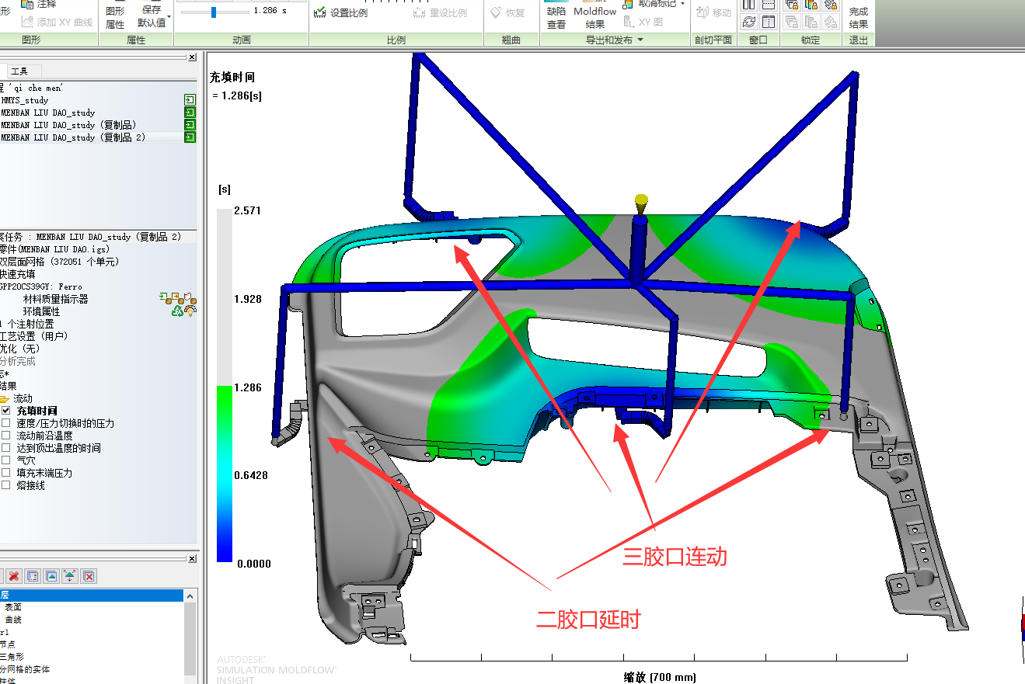Click 完成结果 to exit results
The width and height of the screenshot is (1025, 684).
tap(858, 17)
